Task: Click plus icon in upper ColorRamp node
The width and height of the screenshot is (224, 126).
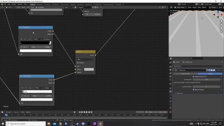Action: [21, 39]
